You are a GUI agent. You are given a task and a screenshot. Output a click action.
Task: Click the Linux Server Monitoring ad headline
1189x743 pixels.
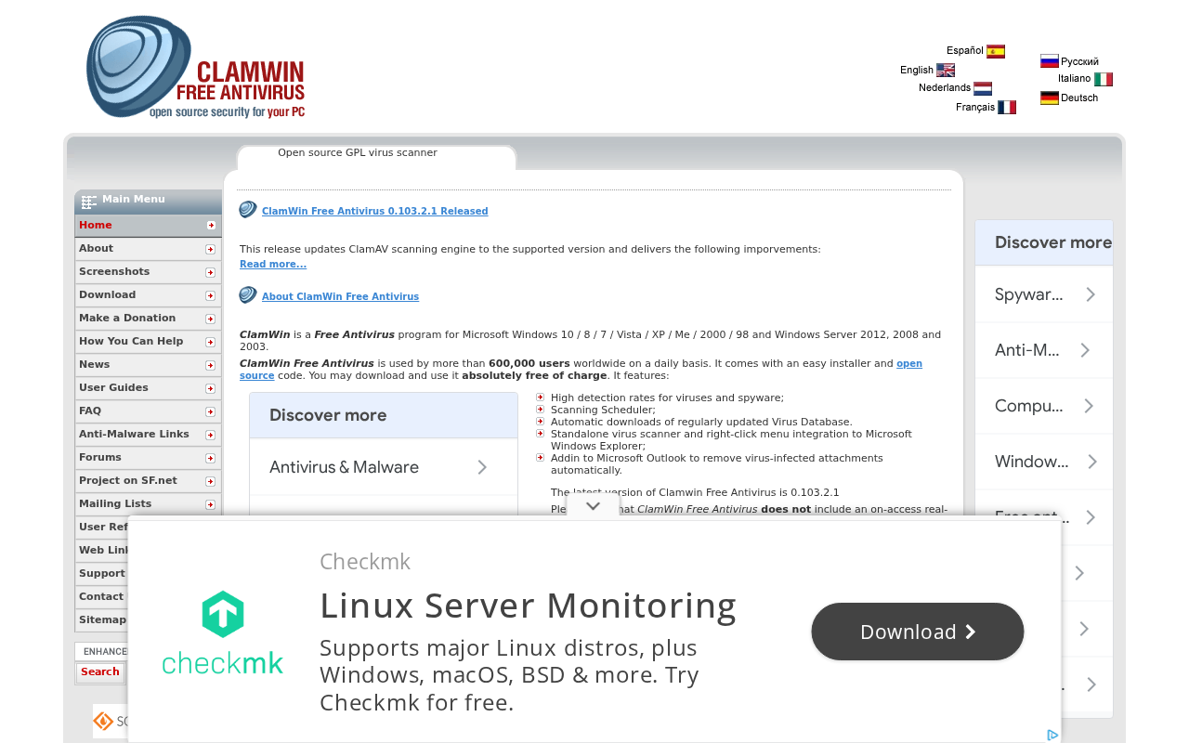pyautogui.click(x=528, y=606)
